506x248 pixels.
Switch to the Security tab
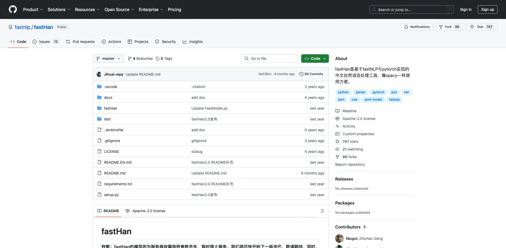pyautogui.click(x=166, y=42)
